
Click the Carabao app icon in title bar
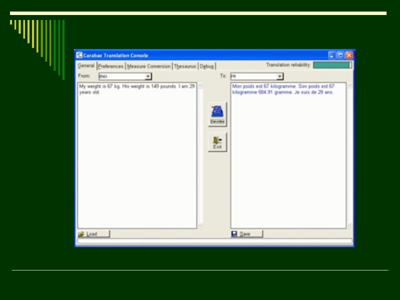pos(79,55)
